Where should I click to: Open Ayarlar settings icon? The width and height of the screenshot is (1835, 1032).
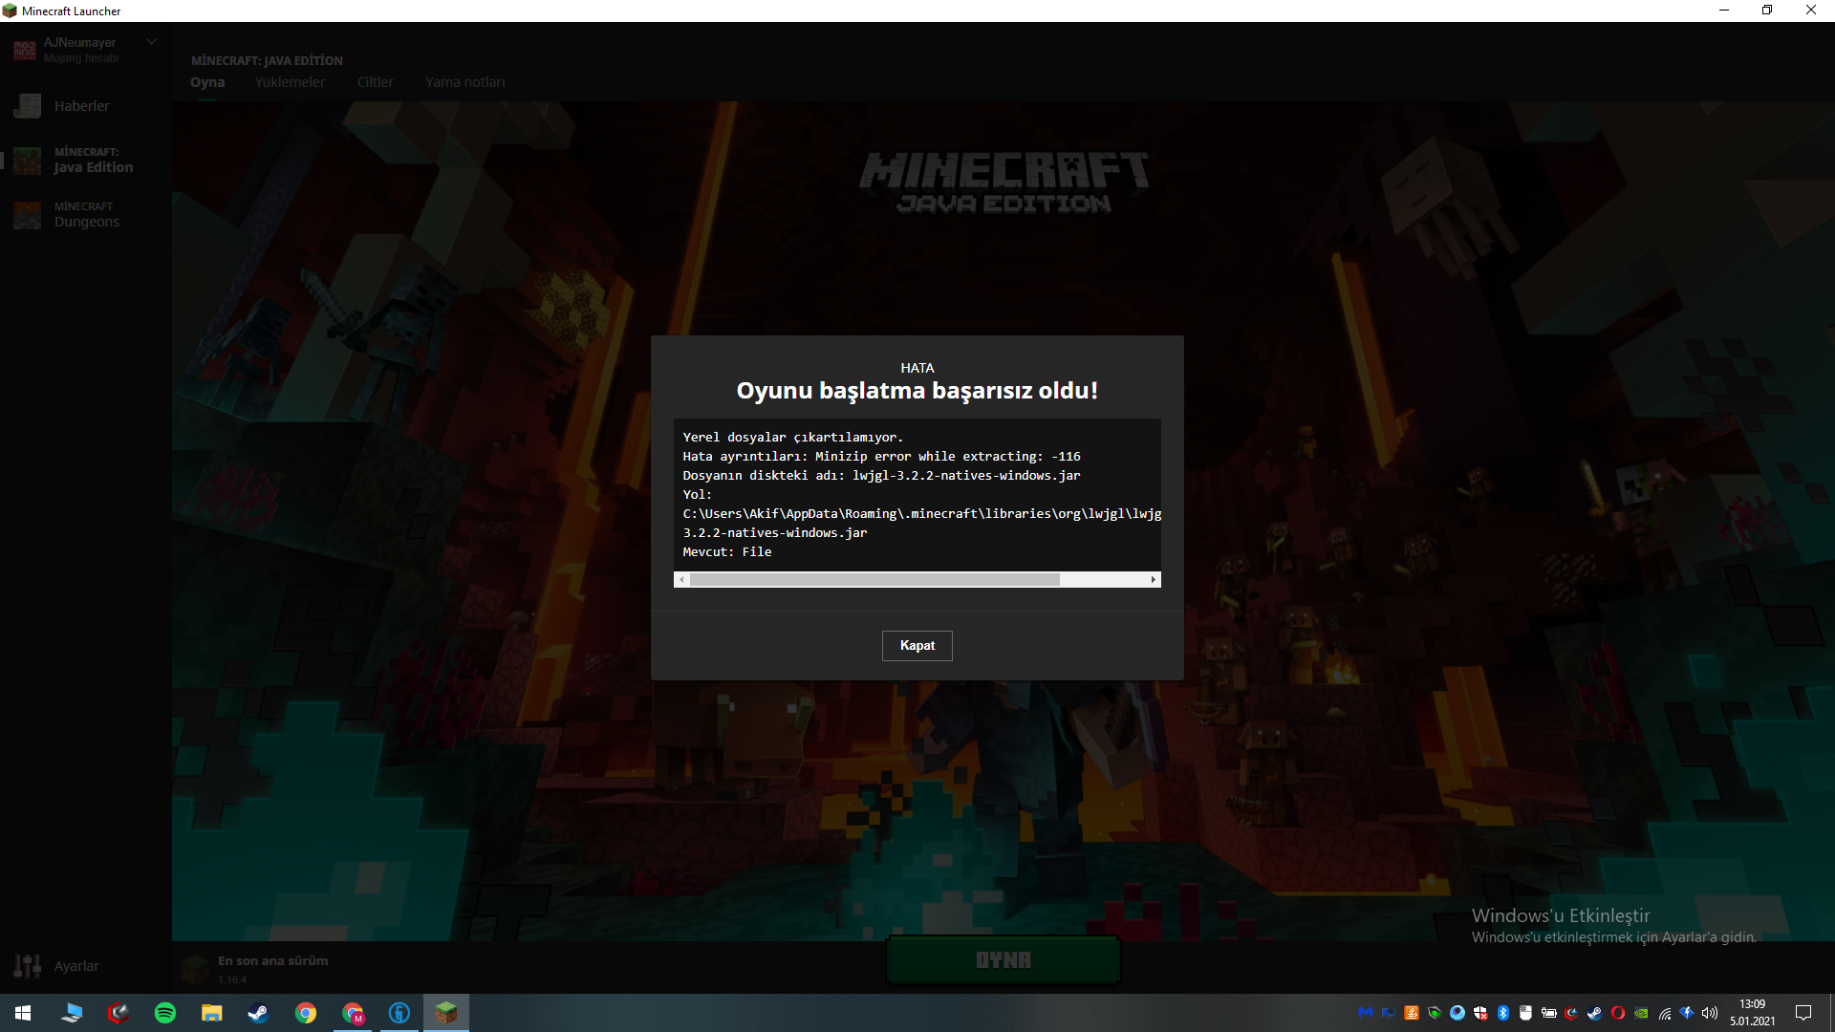pyautogui.click(x=28, y=966)
